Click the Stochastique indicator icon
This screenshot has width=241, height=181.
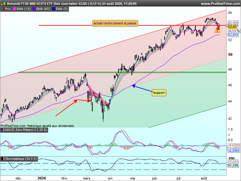click(3, 159)
